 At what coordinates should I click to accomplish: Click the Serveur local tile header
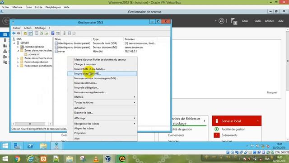237,121
